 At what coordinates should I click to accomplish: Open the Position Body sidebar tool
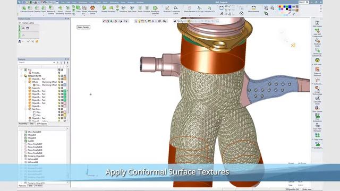[x=317, y=42]
